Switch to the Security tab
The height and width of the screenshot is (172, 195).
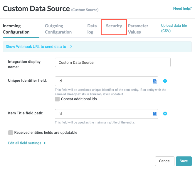(x=114, y=26)
